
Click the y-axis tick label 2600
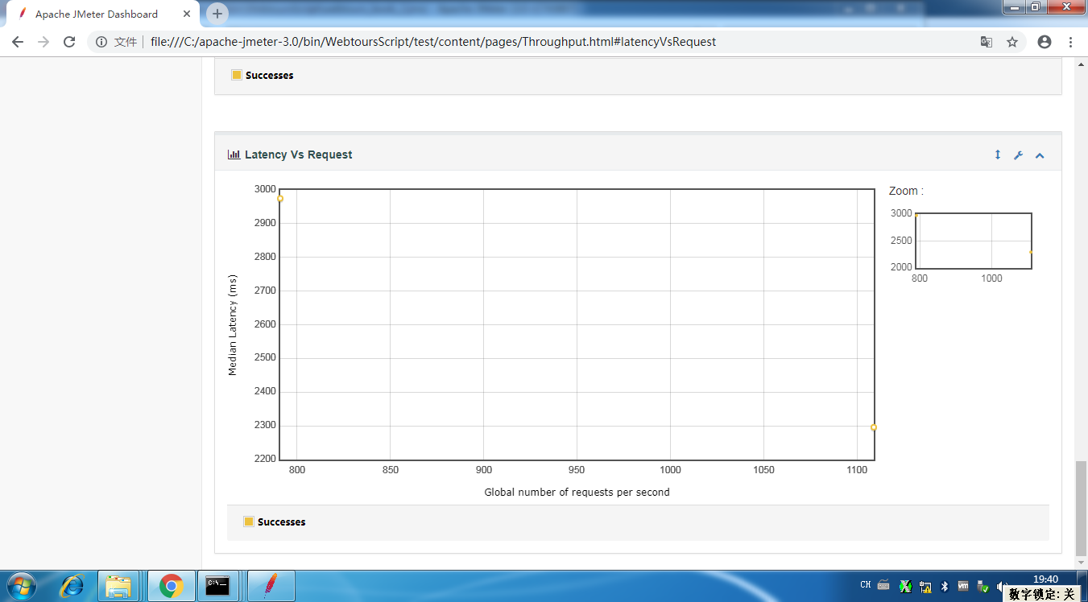point(265,324)
